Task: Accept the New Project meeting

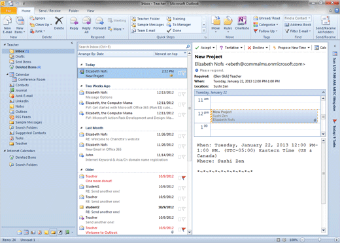Action: click(x=205, y=48)
